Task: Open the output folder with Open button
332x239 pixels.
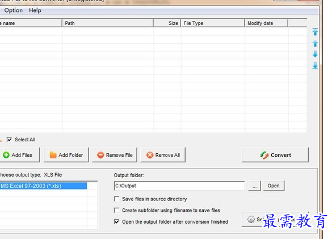Action: 274,186
